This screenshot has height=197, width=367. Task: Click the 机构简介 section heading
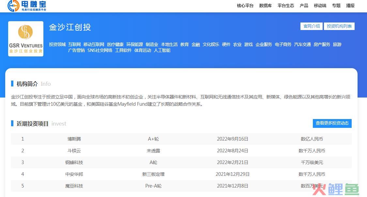point(27,84)
